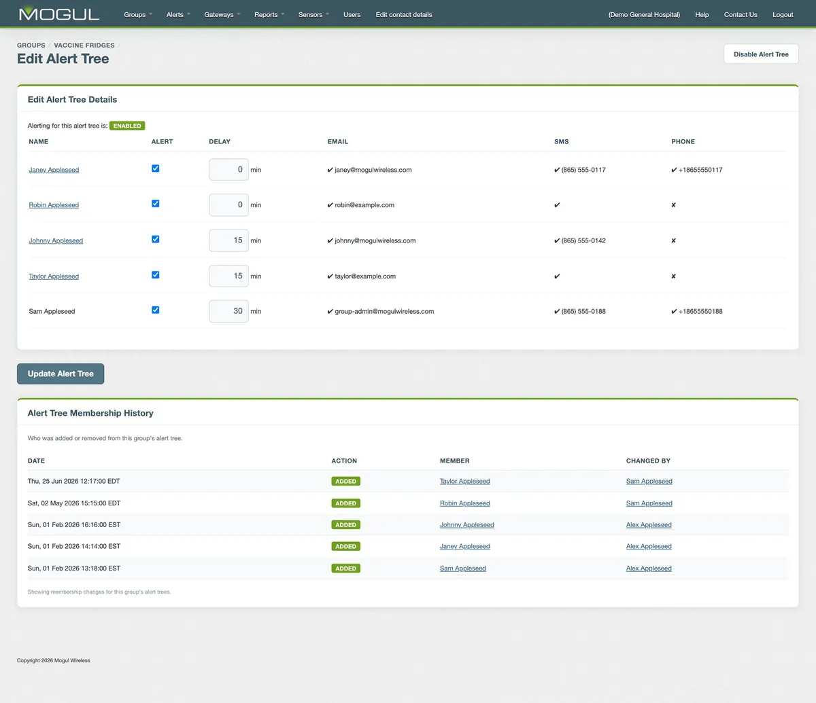Screen dimensions: 816x703
Task: Open Sam Appleseed Changed By link for 25 Jun
Action: point(649,482)
